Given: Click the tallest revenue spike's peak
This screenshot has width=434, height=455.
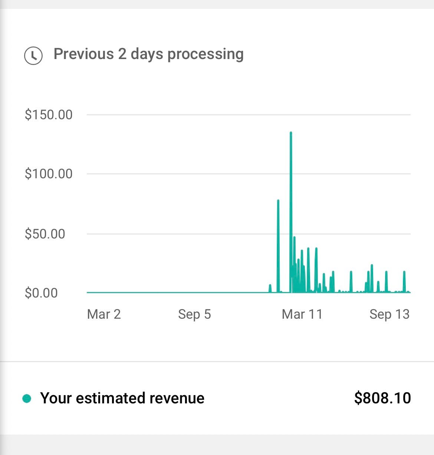Looking at the screenshot, I should 291,133.
